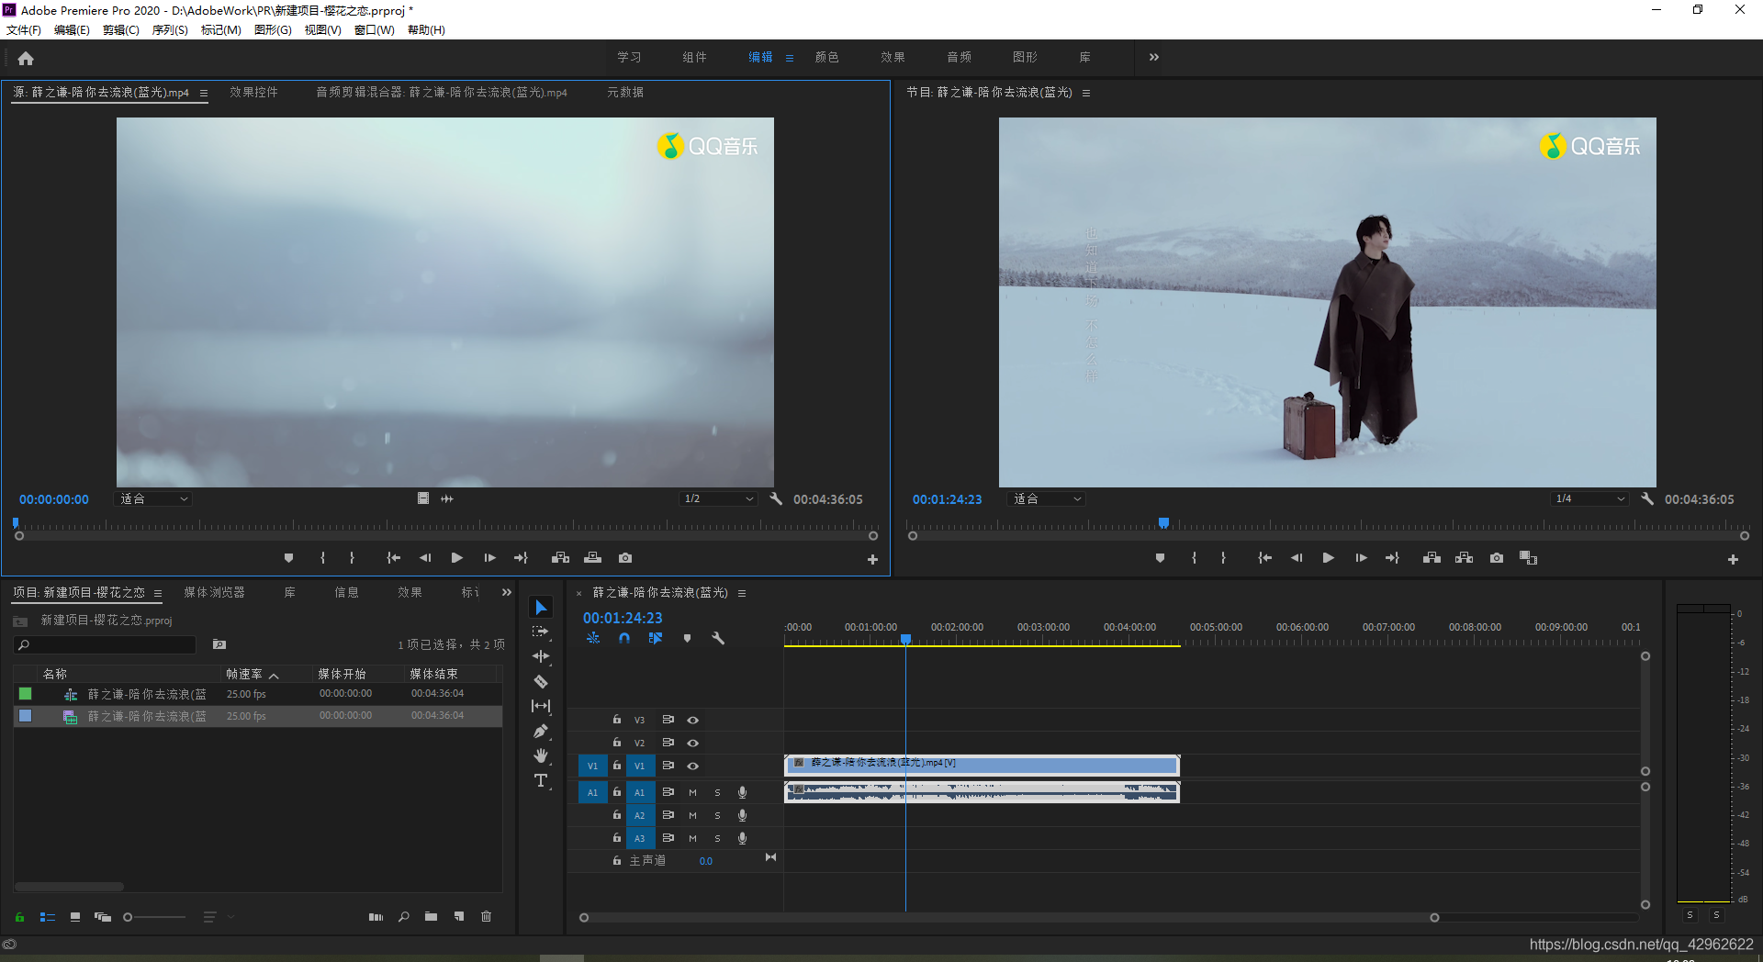The image size is (1763, 962).
Task: Delete selected item trash icon
Action: [487, 916]
